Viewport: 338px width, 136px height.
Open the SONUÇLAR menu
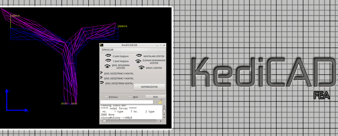tap(108, 50)
